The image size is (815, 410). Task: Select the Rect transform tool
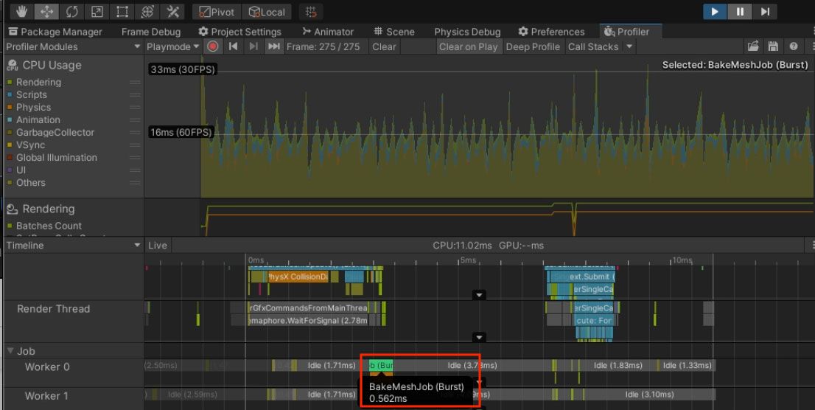coord(122,12)
